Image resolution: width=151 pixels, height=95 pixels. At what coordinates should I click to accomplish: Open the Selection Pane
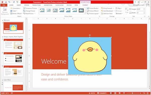click(x=107, y=13)
